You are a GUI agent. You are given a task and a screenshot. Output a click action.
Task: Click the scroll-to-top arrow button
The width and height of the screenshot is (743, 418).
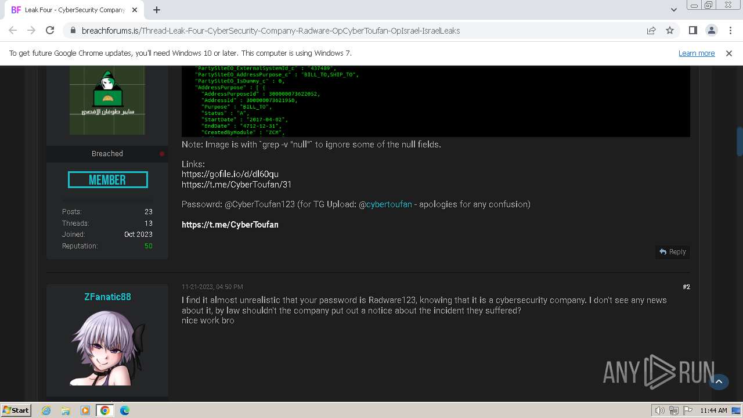point(719,381)
